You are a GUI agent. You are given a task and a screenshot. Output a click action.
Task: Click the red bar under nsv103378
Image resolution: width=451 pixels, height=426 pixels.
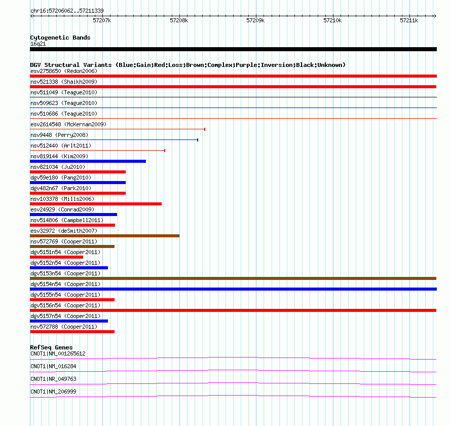(x=96, y=204)
